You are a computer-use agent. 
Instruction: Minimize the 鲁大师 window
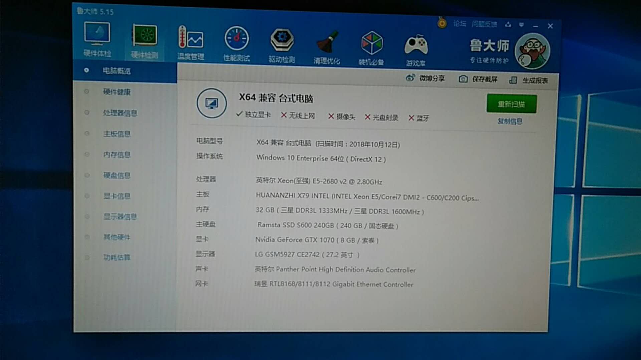536,26
